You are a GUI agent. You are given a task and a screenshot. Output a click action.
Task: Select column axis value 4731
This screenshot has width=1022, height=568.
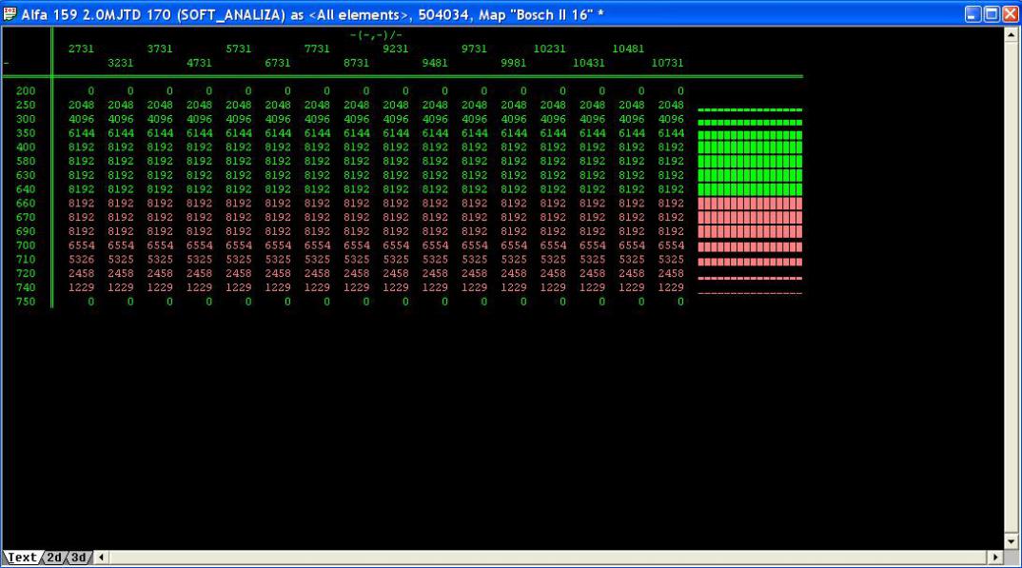point(200,63)
